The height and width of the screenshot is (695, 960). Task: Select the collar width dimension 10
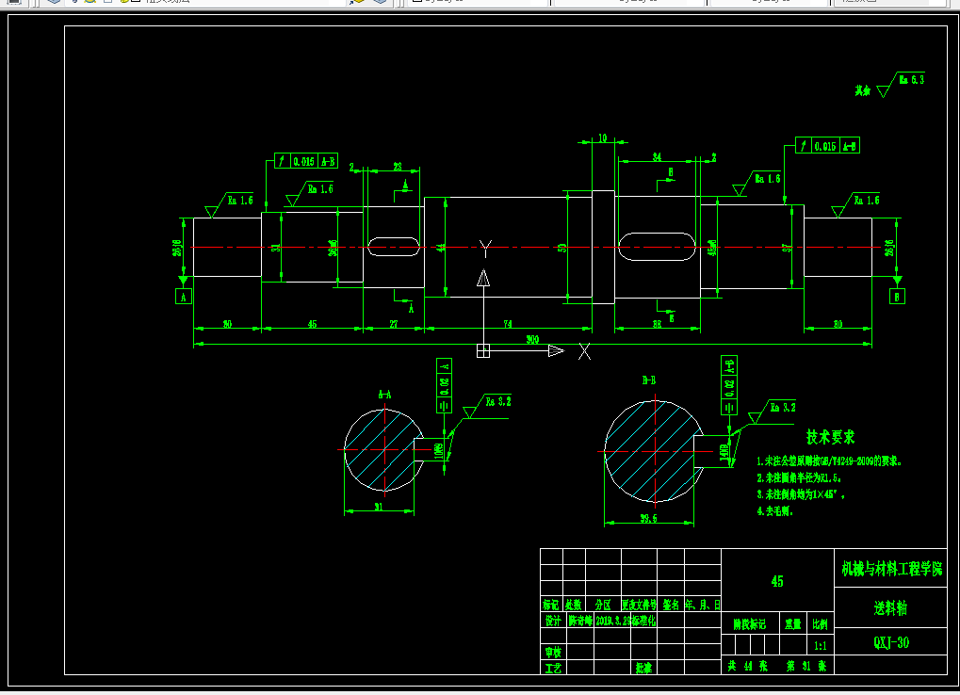603,137
